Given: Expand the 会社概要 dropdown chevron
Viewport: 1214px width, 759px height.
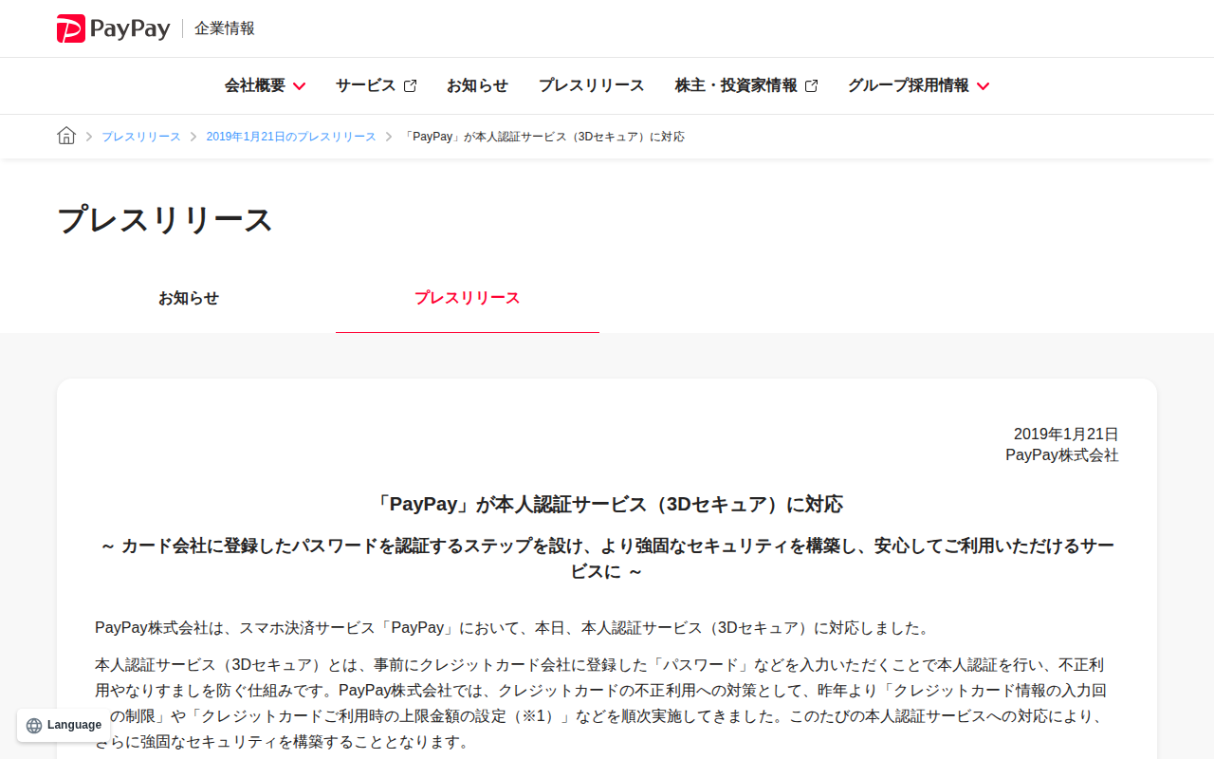Looking at the screenshot, I should point(299,85).
